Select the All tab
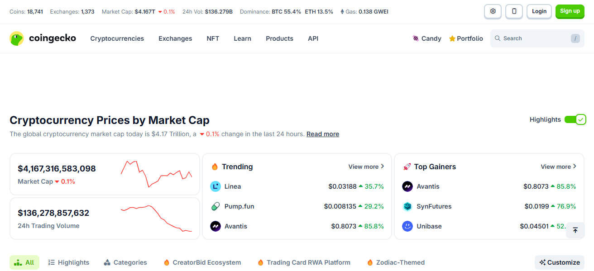This screenshot has width=594, height=271. click(24, 262)
